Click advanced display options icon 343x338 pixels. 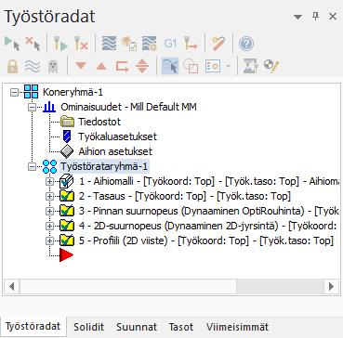tap(213, 66)
